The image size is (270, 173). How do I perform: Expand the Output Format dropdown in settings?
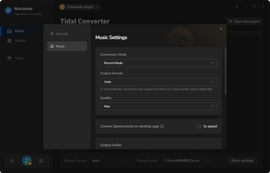158,82
